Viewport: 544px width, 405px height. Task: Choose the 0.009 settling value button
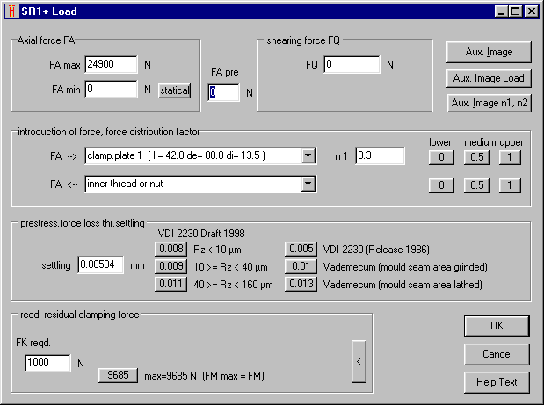(x=170, y=266)
